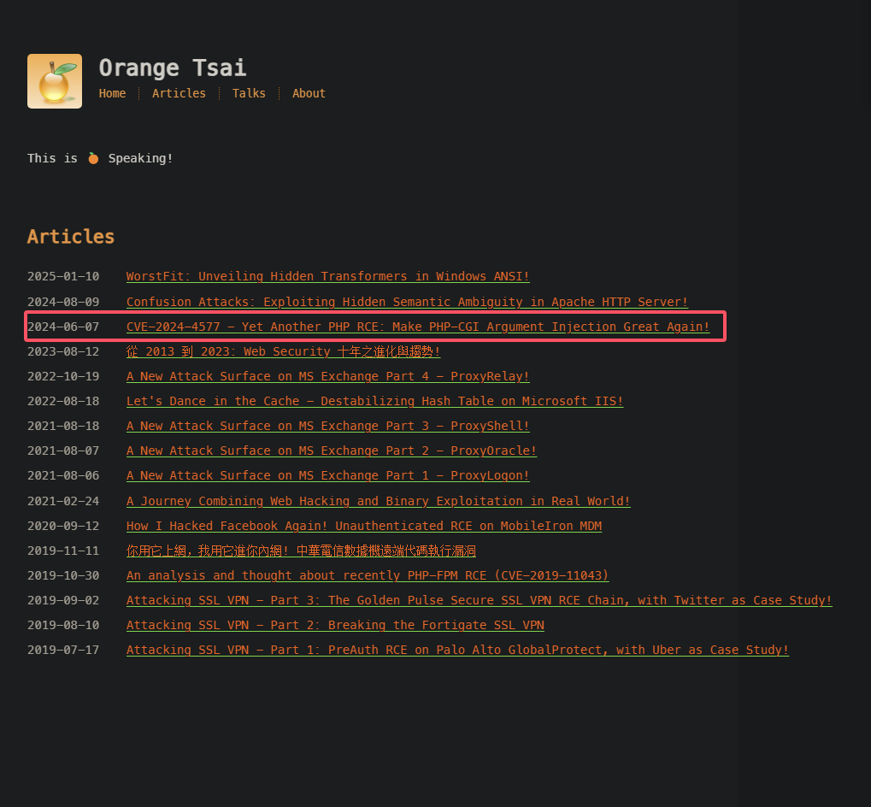Click the orange logo avatar image
Viewport: 871px width, 807px height.
[55, 81]
